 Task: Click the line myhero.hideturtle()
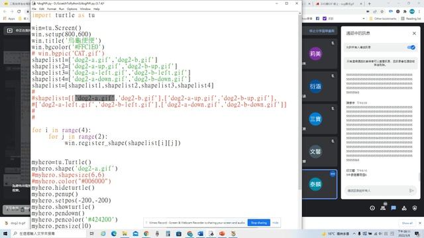pos(63,188)
